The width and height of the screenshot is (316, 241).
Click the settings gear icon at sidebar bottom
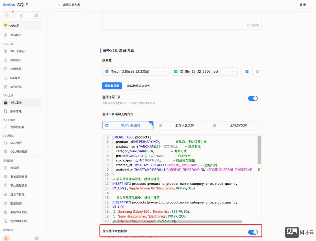tap(37, 238)
